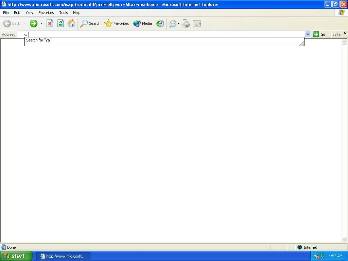Click the Mail envelope icon
Viewport: 348px width, 261px height.
pos(173,23)
